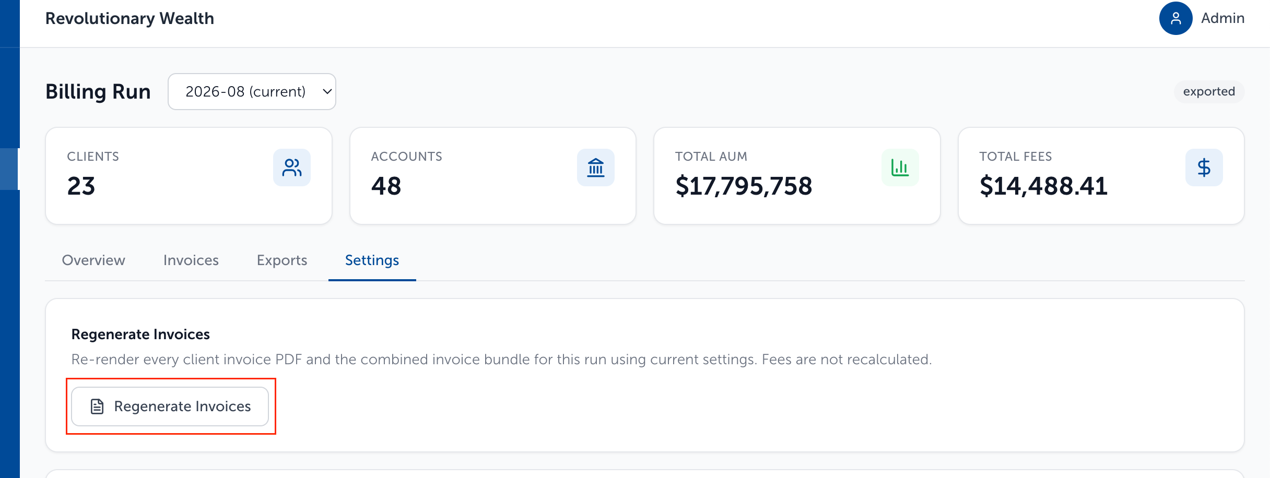Click the Revolutionary Wealth app title
Image resolution: width=1270 pixels, height=478 pixels.
click(x=130, y=18)
